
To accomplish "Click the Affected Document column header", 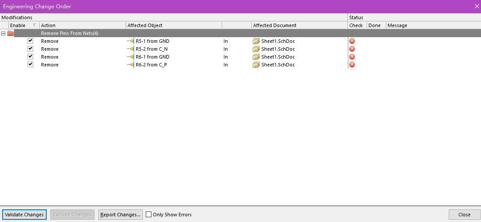I will point(300,25).
